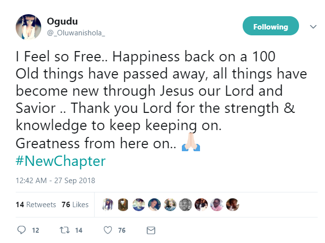
Task: Toggle the Following button to unfollow
Action: [271, 27]
